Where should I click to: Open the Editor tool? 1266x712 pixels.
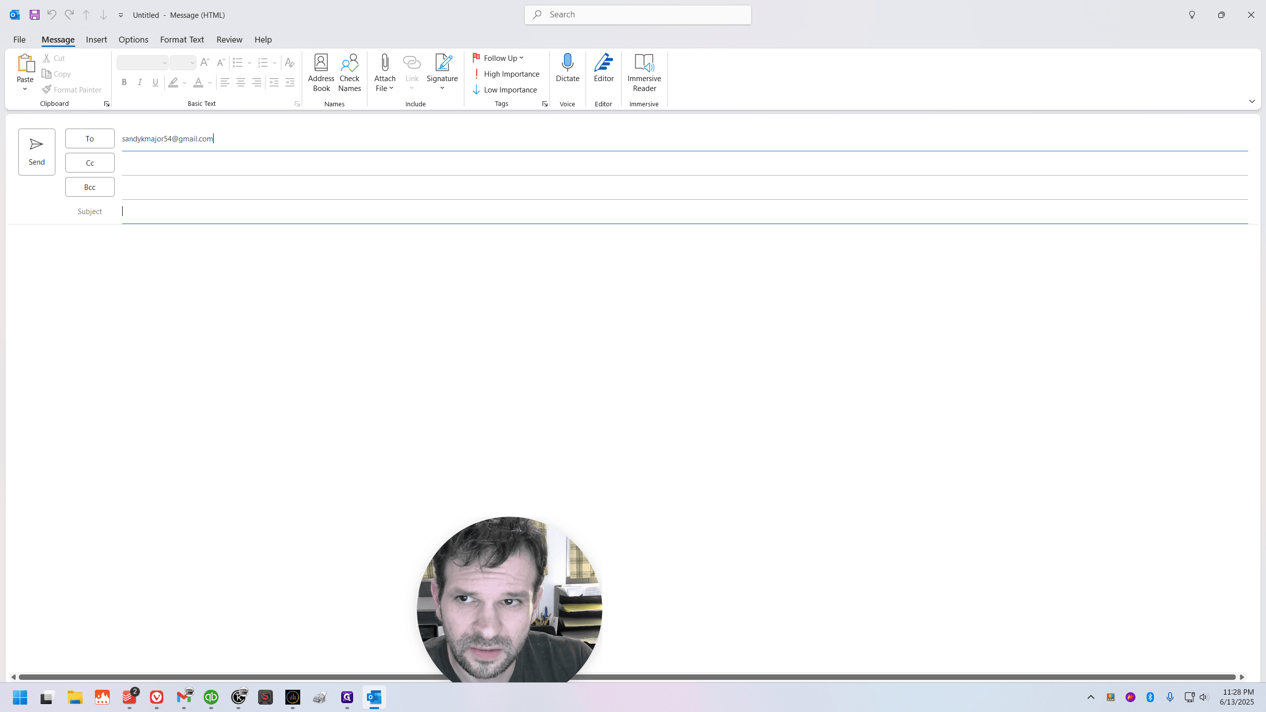[603, 68]
